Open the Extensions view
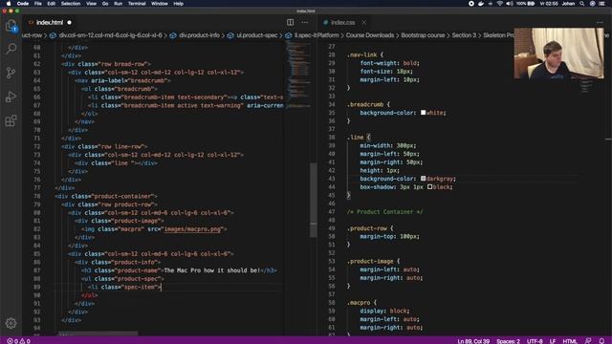 click(x=11, y=120)
